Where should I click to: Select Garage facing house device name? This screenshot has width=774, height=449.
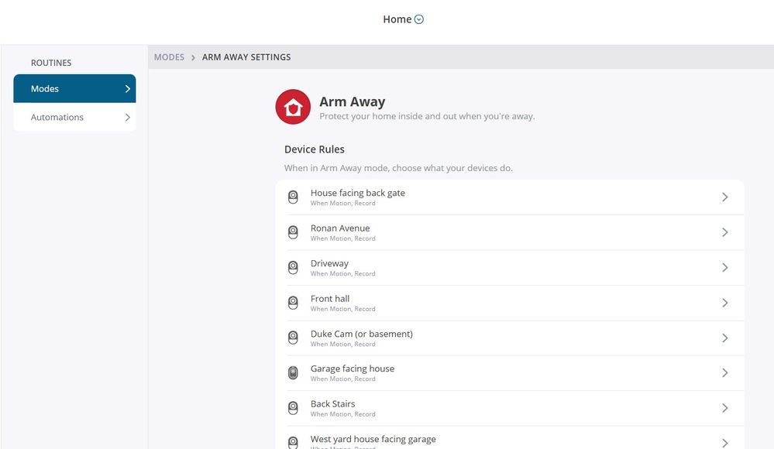352,368
